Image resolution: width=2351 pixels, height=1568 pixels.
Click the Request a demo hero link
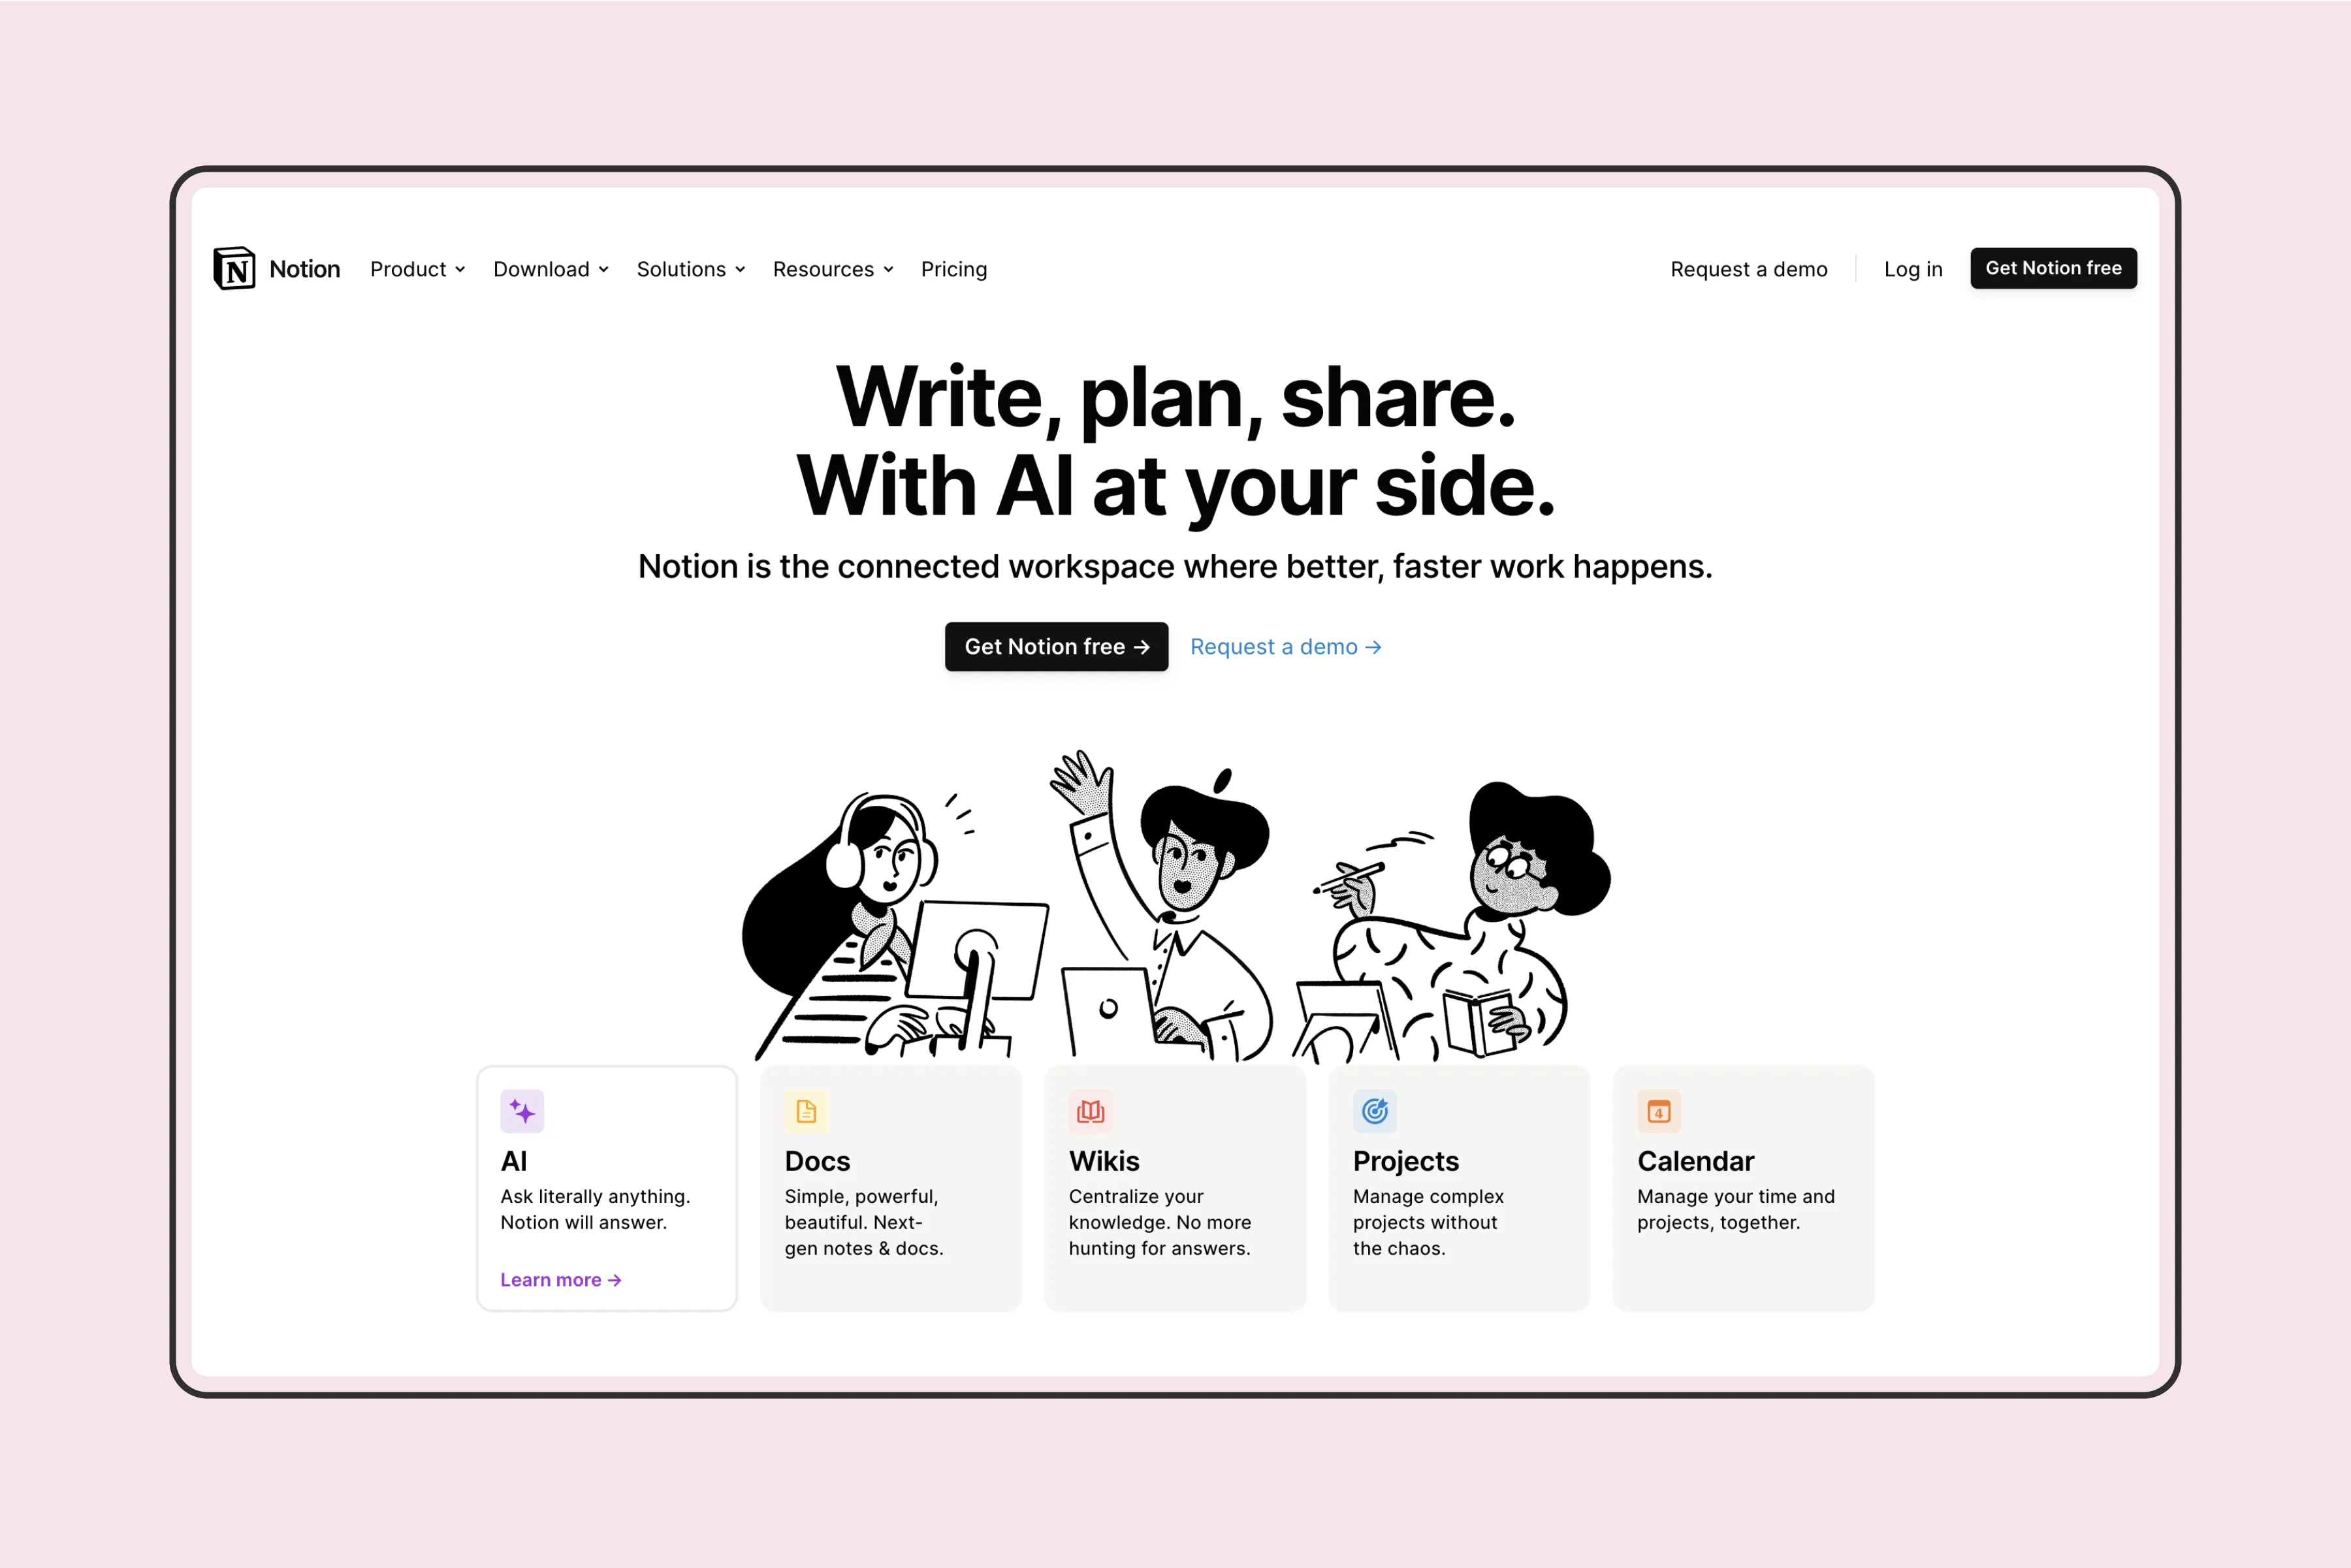1286,646
